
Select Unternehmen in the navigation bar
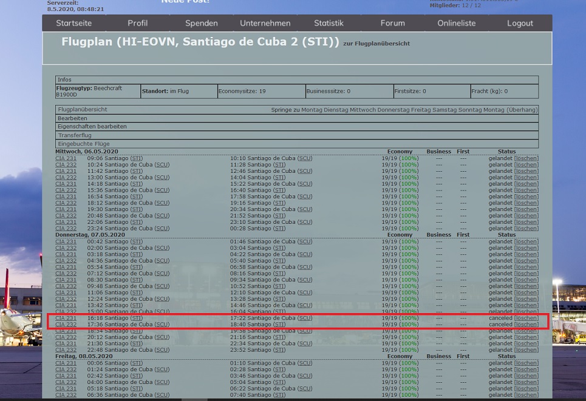coord(265,23)
